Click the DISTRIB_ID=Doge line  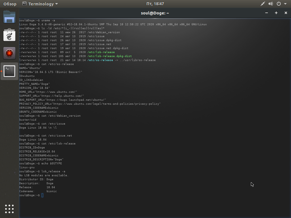pos(32,148)
